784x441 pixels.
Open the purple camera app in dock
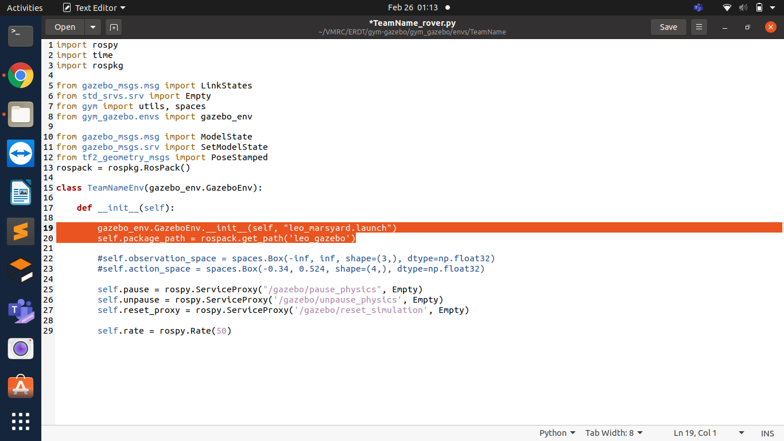21,349
